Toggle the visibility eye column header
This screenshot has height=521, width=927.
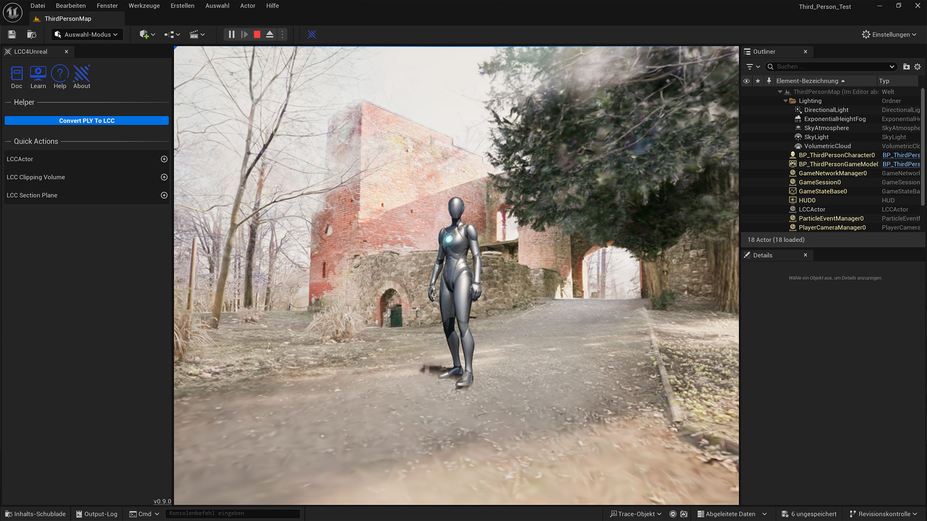746,81
